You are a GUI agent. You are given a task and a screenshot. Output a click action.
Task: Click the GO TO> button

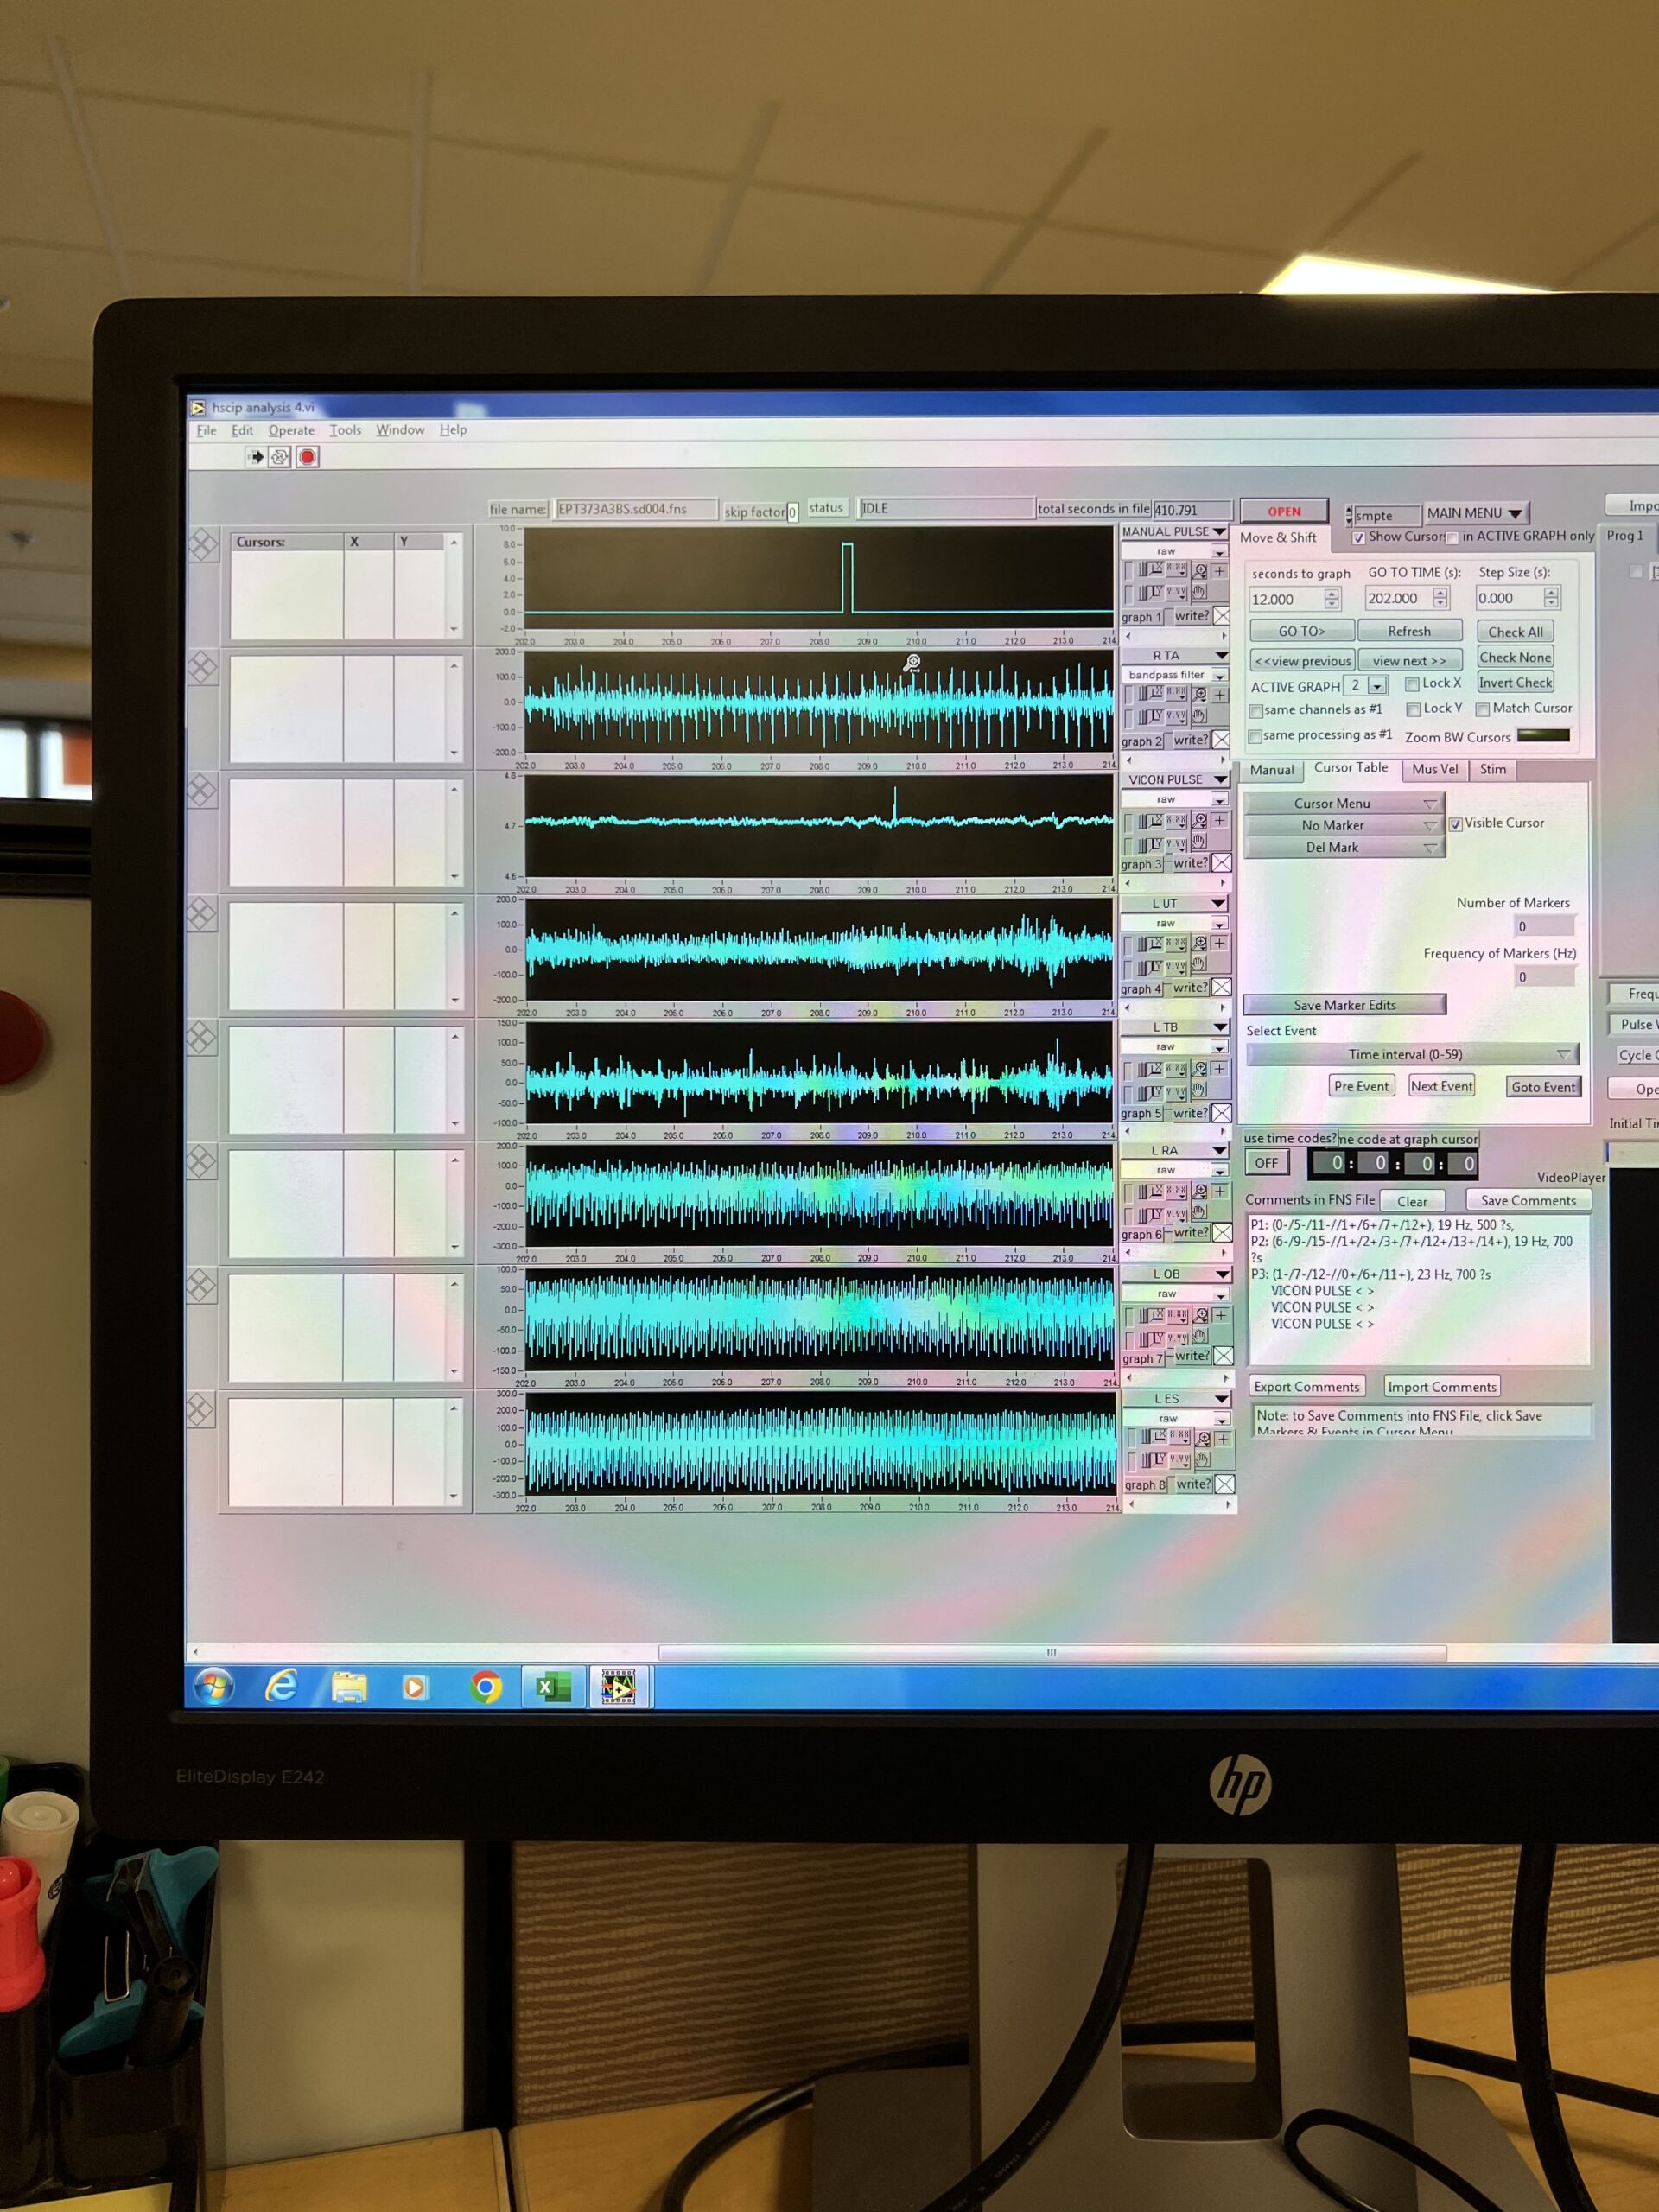coord(1302,632)
